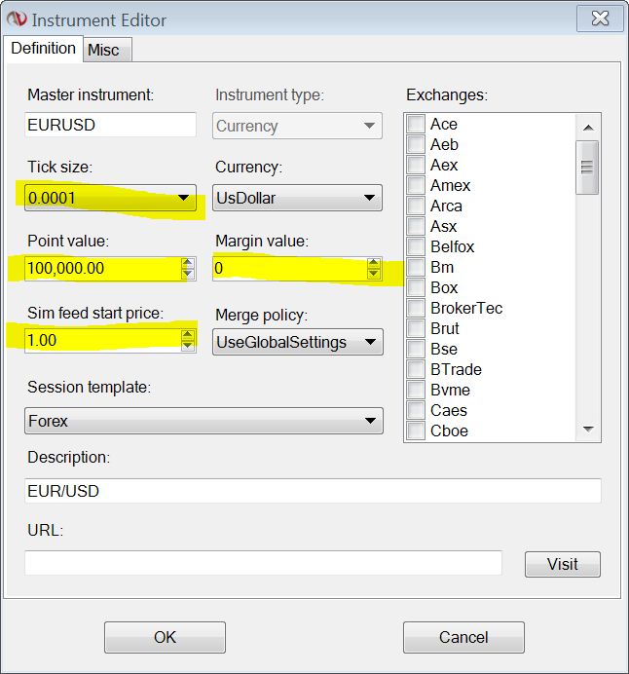The height and width of the screenshot is (674, 629).
Task: Decrease Sim feed start price spinner
Action: 188,346
